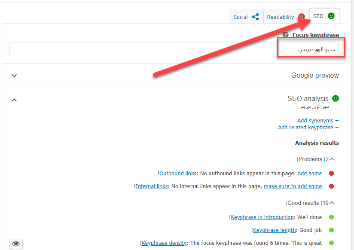Click the 'Add some' outbound links link

309,174
